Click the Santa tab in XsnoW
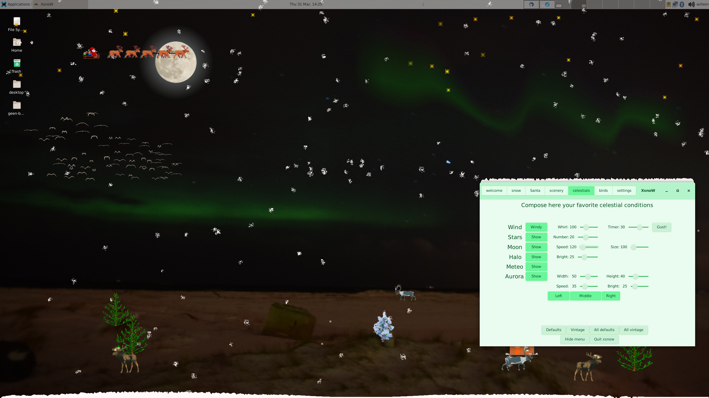 pyautogui.click(x=535, y=190)
